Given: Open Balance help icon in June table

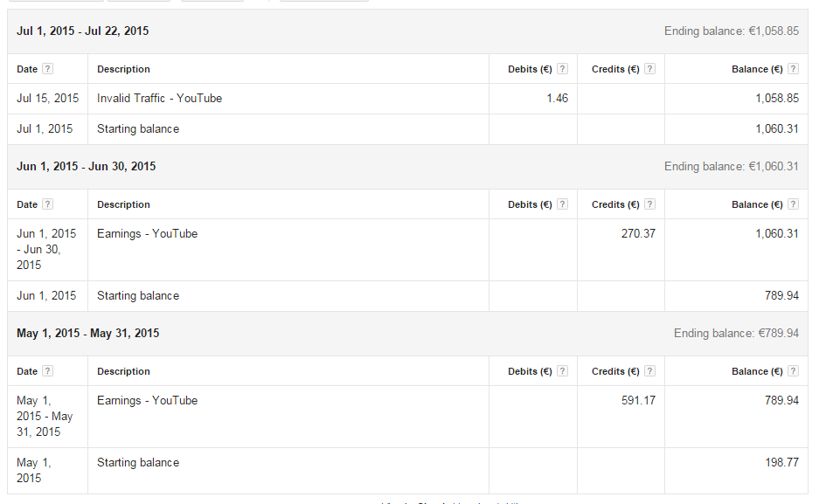Looking at the screenshot, I should coord(793,204).
